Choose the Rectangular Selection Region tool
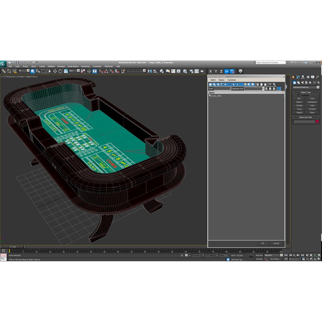The image size is (322, 322). pyautogui.click(x=43, y=71)
